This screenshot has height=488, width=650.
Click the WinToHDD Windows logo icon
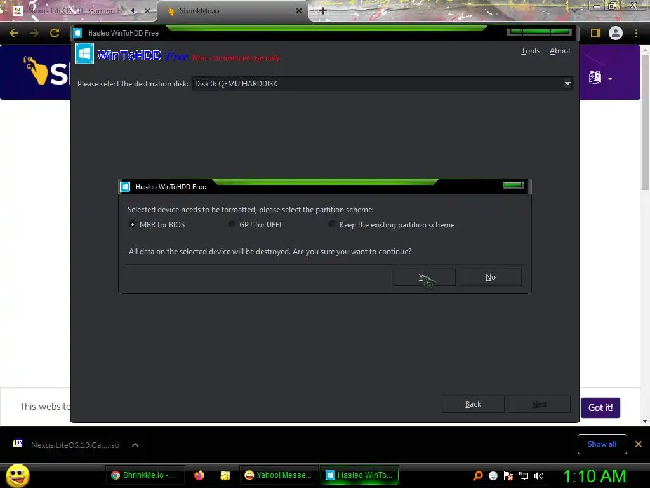pyautogui.click(x=84, y=53)
